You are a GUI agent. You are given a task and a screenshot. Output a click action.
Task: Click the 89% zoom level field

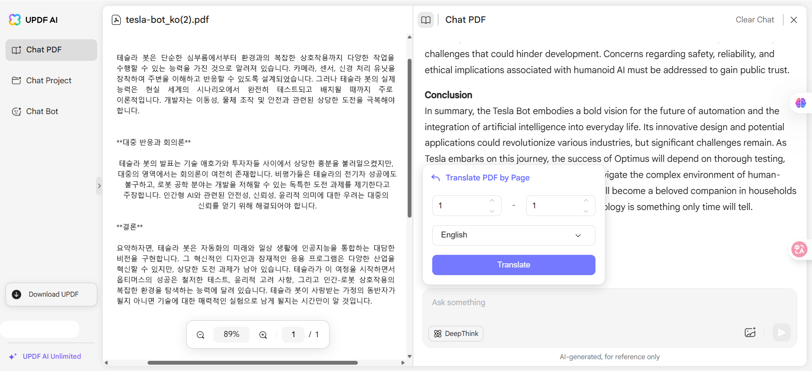pos(231,334)
